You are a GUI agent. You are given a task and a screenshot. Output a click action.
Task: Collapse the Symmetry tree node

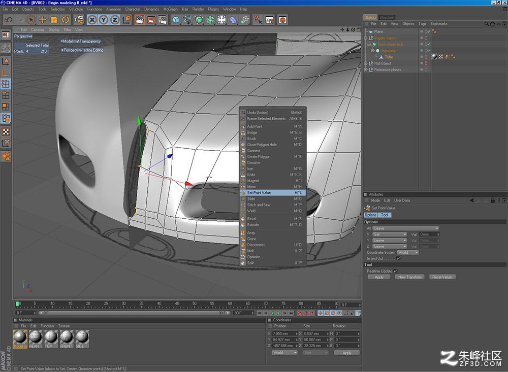(372, 51)
